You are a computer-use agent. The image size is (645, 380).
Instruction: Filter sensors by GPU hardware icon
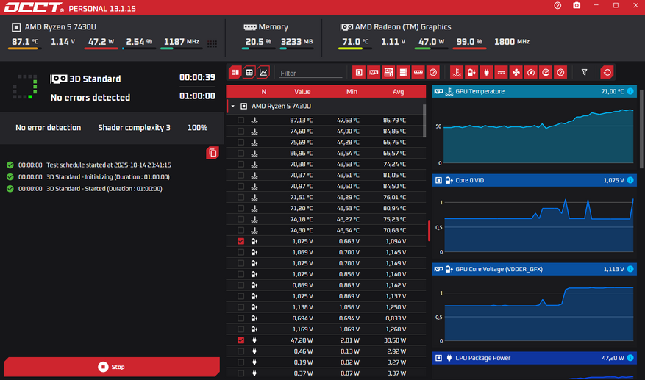pos(374,72)
